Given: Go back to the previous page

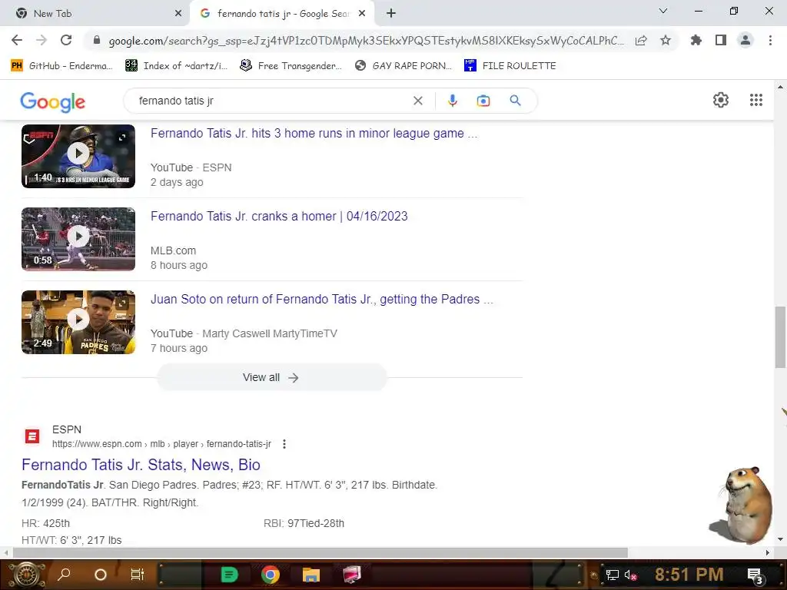Looking at the screenshot, I should [17, 40].
